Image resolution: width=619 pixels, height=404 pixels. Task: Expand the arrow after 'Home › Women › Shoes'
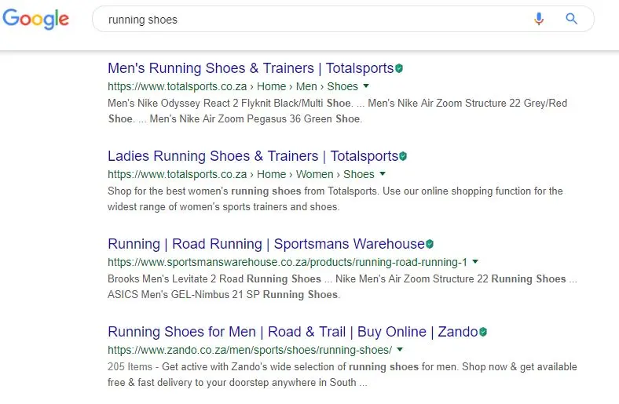[x=383, y=174]
